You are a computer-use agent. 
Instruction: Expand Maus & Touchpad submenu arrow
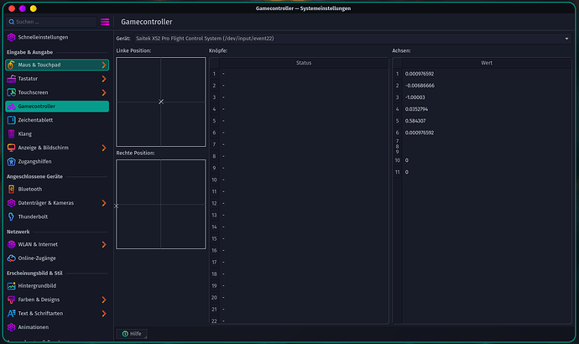(x=103, y=65)
